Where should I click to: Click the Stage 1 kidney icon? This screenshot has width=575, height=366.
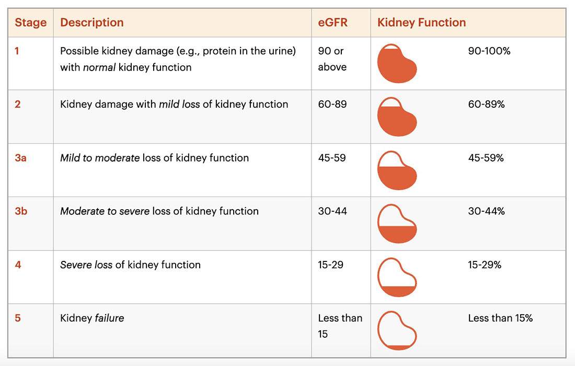[x=397, y=63]
